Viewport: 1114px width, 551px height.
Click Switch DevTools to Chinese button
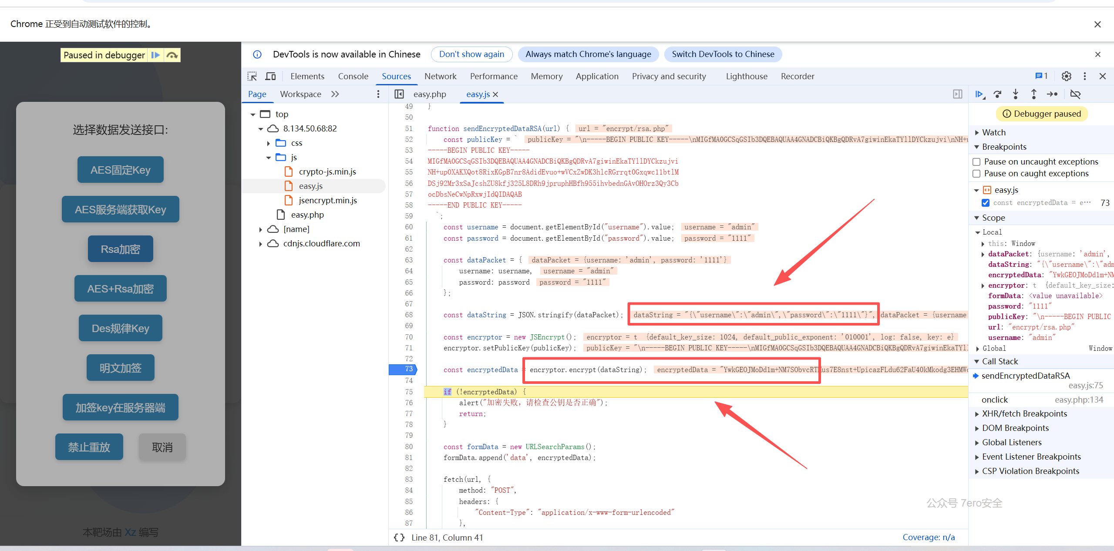[x=723, y=54]
